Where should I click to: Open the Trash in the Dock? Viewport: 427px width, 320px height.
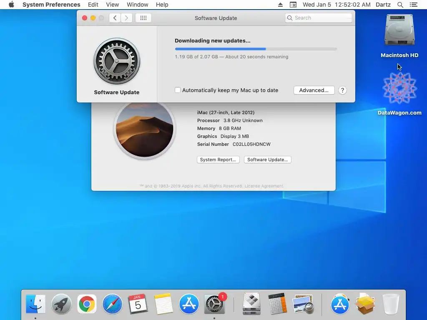coord(391,304)
